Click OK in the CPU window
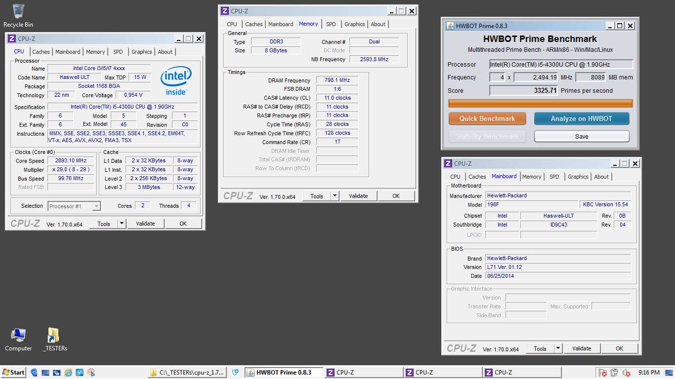Screen dimensions: 675x379 (183, 224)
